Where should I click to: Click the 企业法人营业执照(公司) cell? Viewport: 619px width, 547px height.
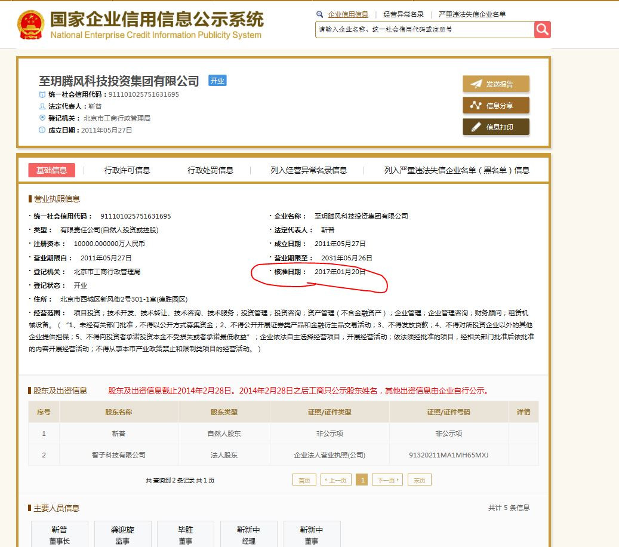tap(329, 455)
